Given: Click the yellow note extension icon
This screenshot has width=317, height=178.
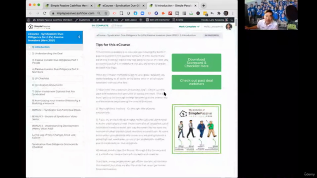Looking at the screenshot, I should [205, 13].
